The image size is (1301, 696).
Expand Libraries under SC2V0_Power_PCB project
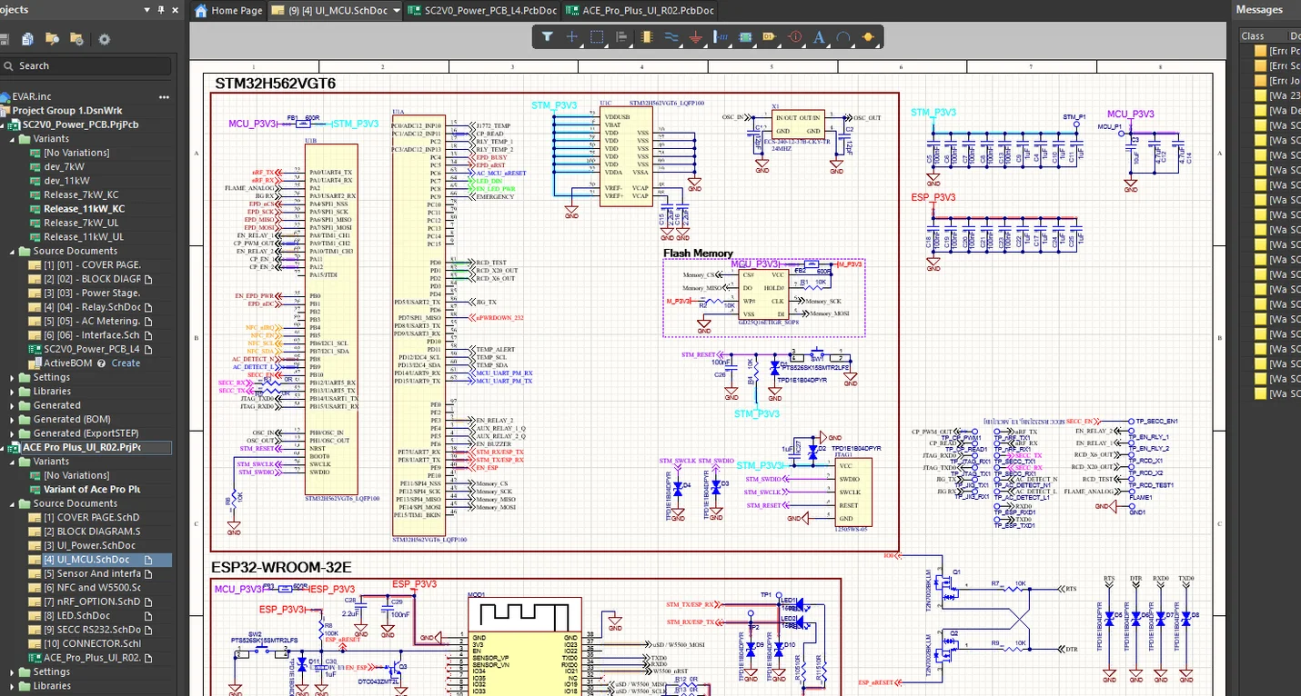13,392
